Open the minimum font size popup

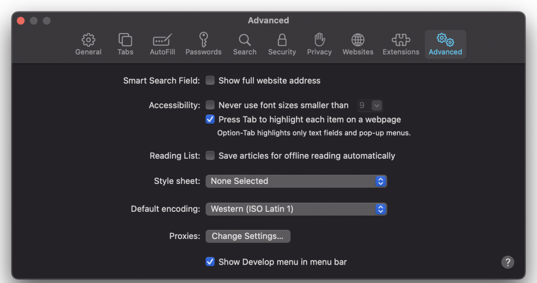coord(370,105)
